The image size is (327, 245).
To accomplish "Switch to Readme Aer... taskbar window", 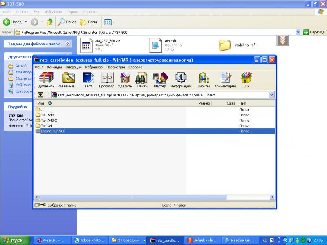I will (240, 240).
